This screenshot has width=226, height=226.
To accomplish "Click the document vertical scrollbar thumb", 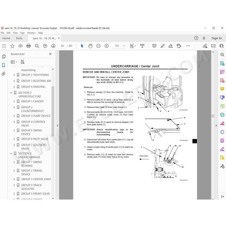I will [213, 116].
